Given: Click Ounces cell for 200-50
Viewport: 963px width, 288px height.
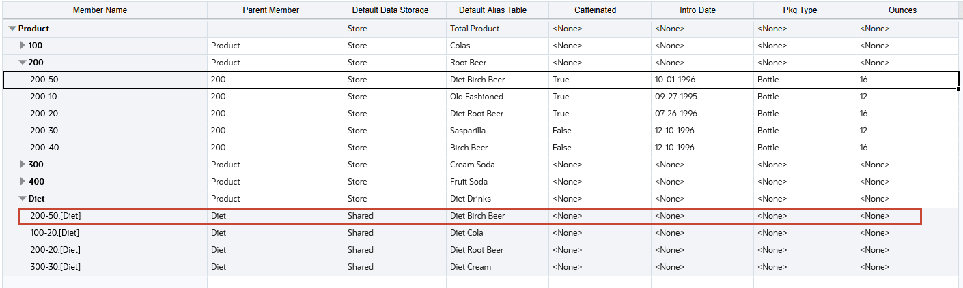Looking at the screenshot, I should [864, 80].
